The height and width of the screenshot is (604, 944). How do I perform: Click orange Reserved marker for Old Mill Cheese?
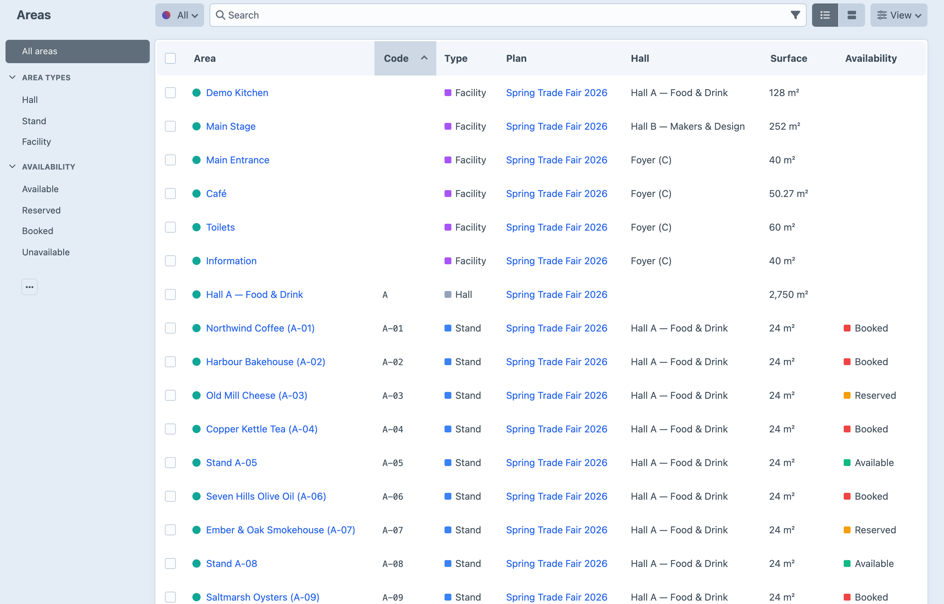[x=847, y=396]
